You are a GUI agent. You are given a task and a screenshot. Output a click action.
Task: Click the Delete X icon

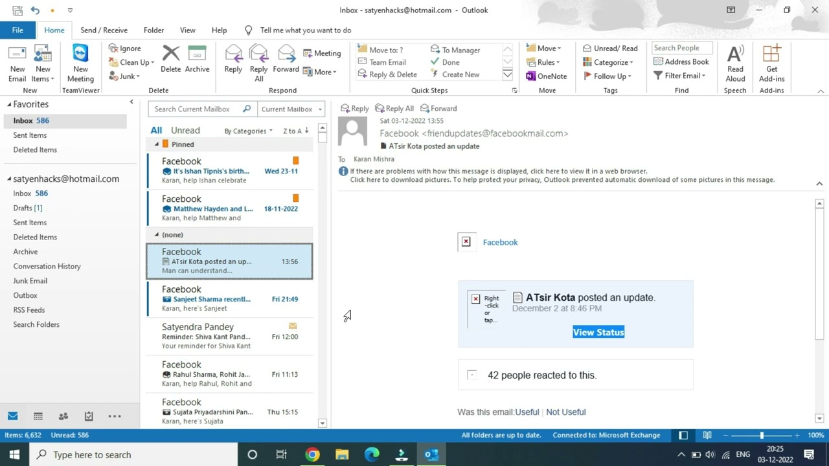coord(171,54)
